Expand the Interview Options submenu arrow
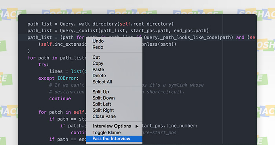 (x=137, y=126)
